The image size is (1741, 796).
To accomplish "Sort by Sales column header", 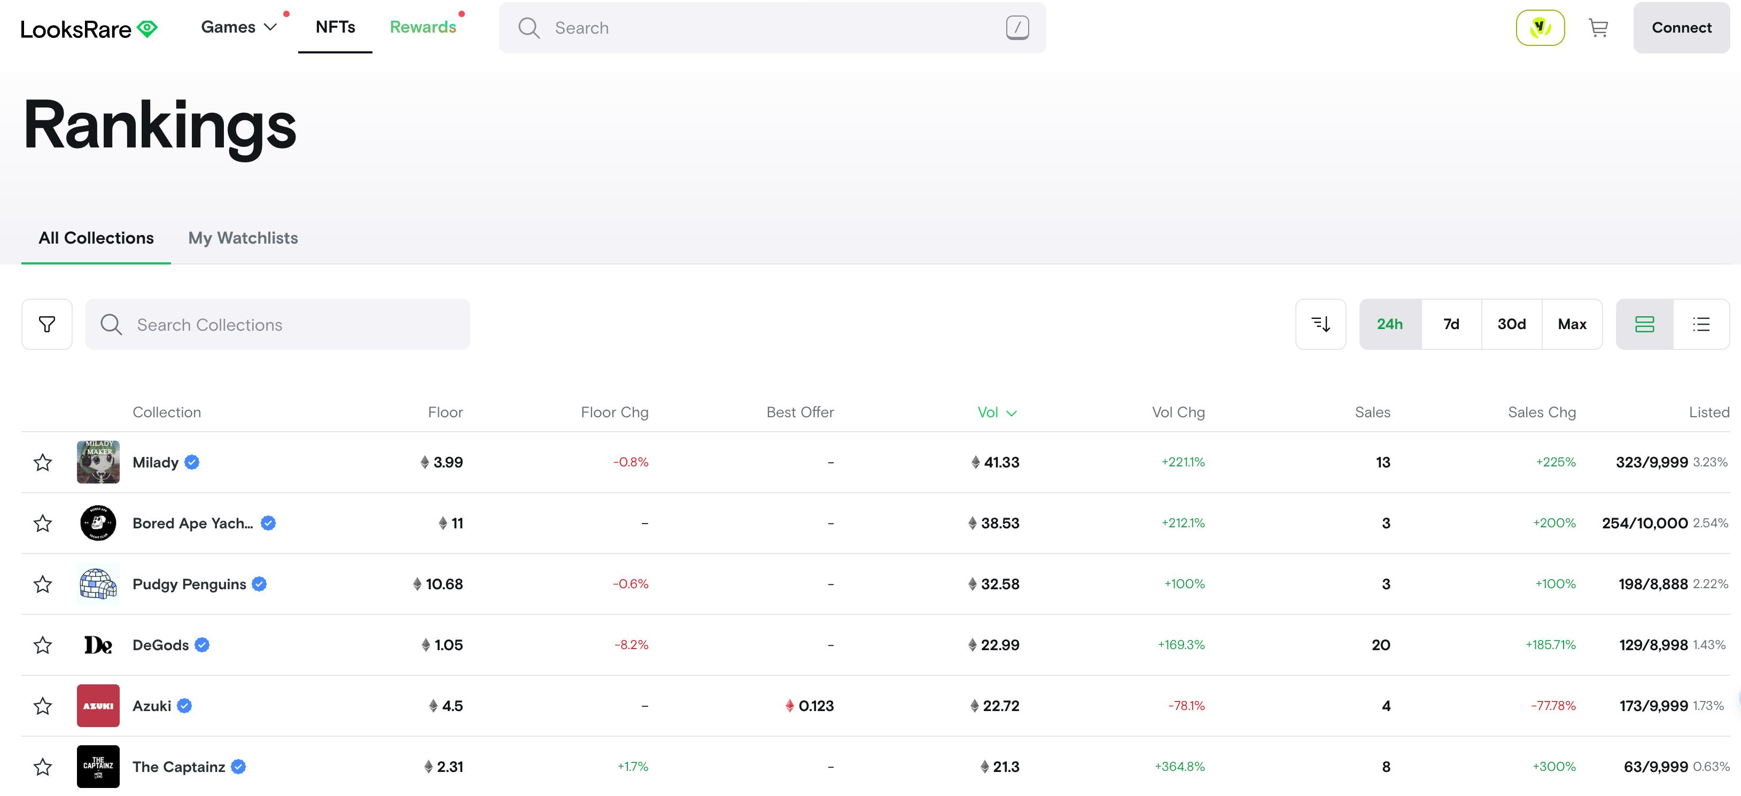I will click(1373, 412).
